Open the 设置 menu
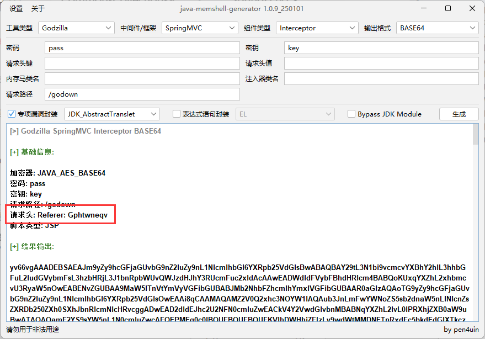This screenshot has height=339, width=485. (16, 9)
